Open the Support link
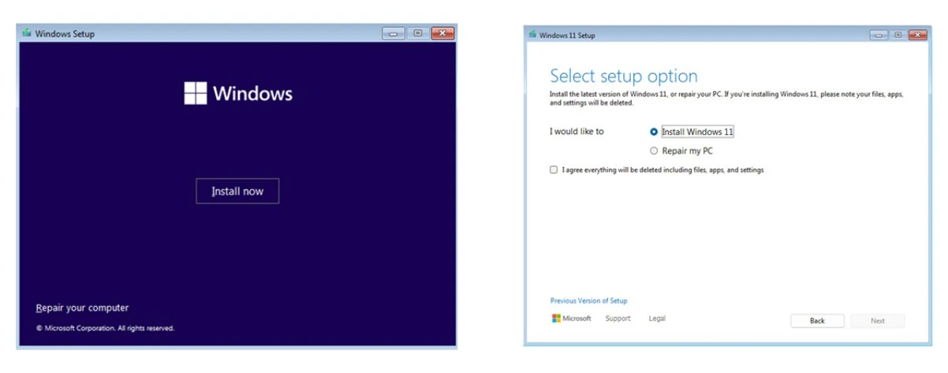 coord(618,319)
